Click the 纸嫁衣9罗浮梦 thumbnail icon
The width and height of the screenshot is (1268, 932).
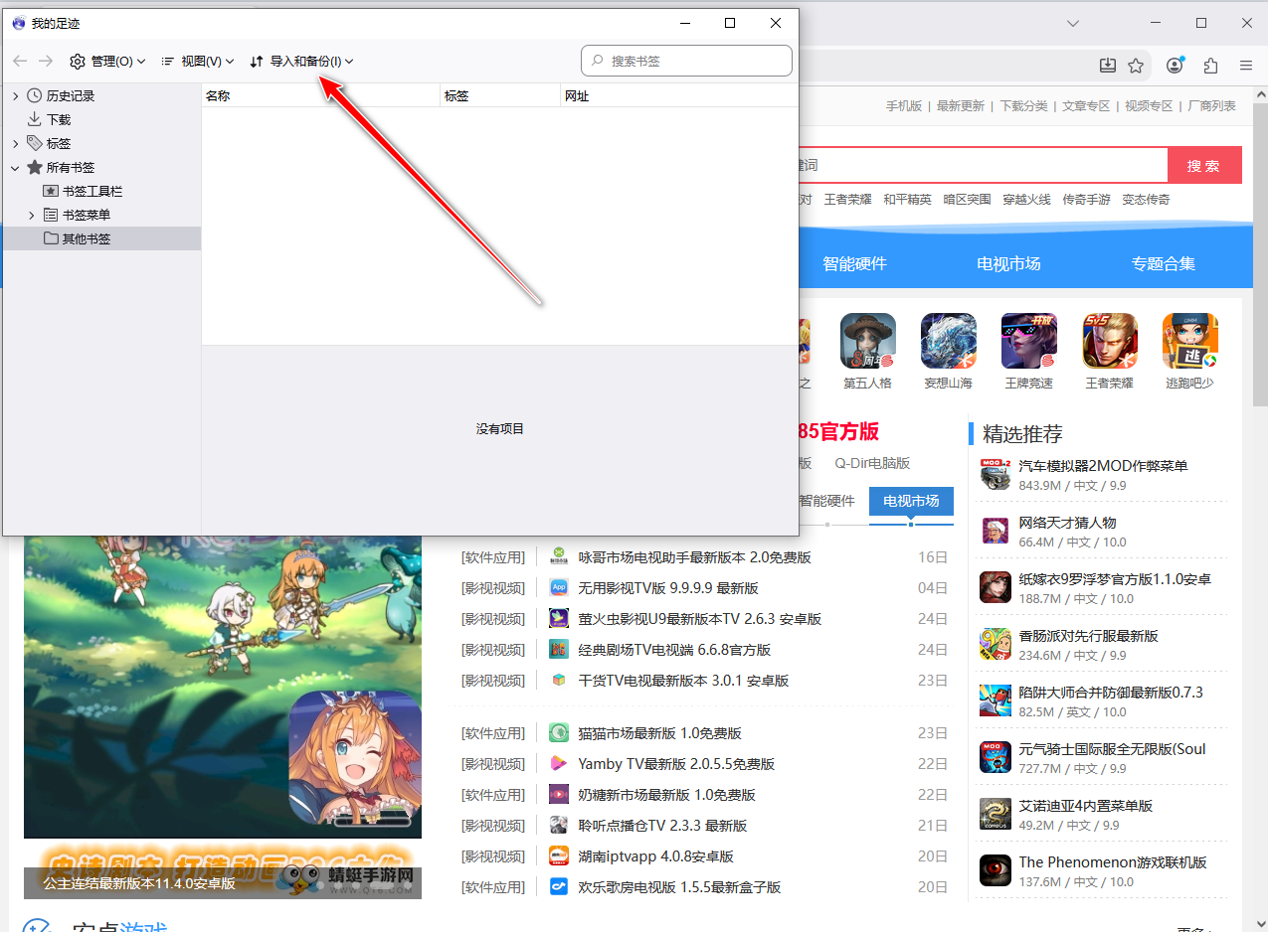click(996, 587)
